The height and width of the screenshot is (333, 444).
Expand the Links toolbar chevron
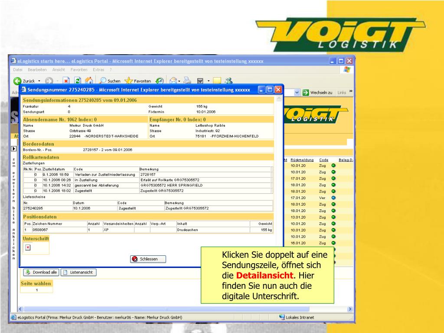pos(351,91)
